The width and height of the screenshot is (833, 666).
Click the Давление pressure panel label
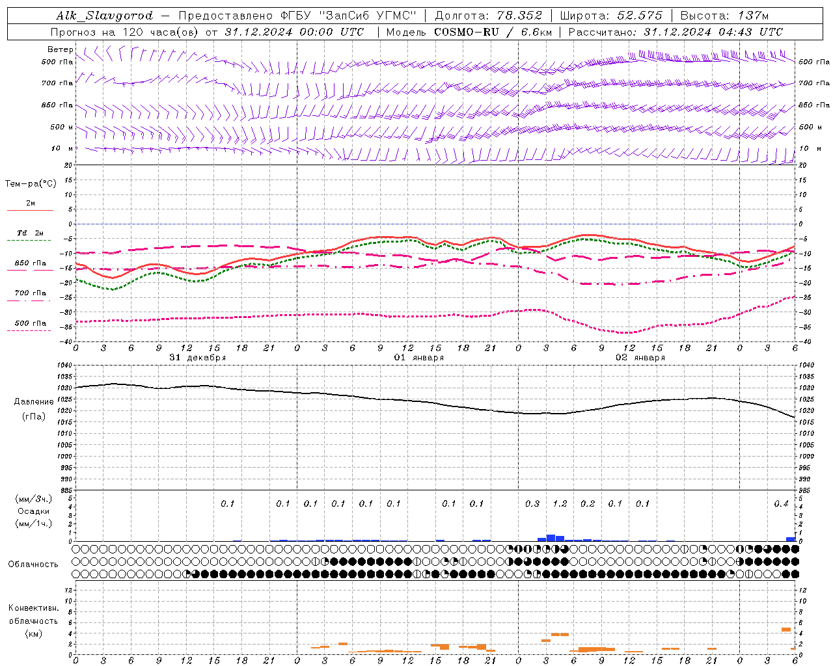tap(34, 402)
